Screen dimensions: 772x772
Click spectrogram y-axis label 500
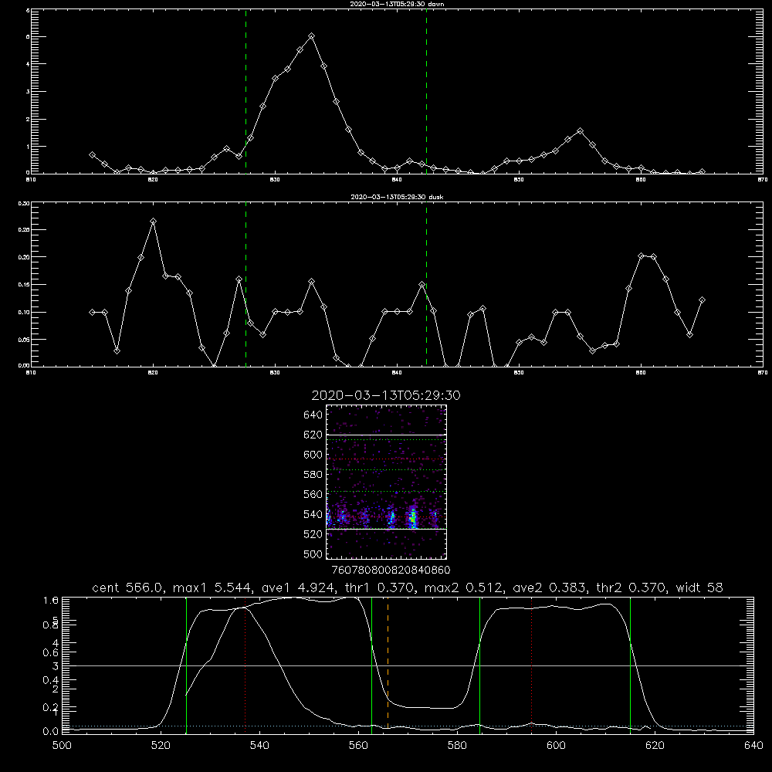pyautogui.click(x=313, y=554)
